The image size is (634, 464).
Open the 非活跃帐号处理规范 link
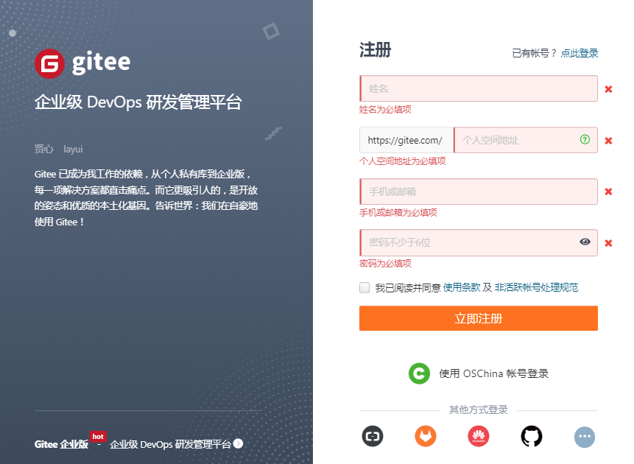click(x=536, y=288)
